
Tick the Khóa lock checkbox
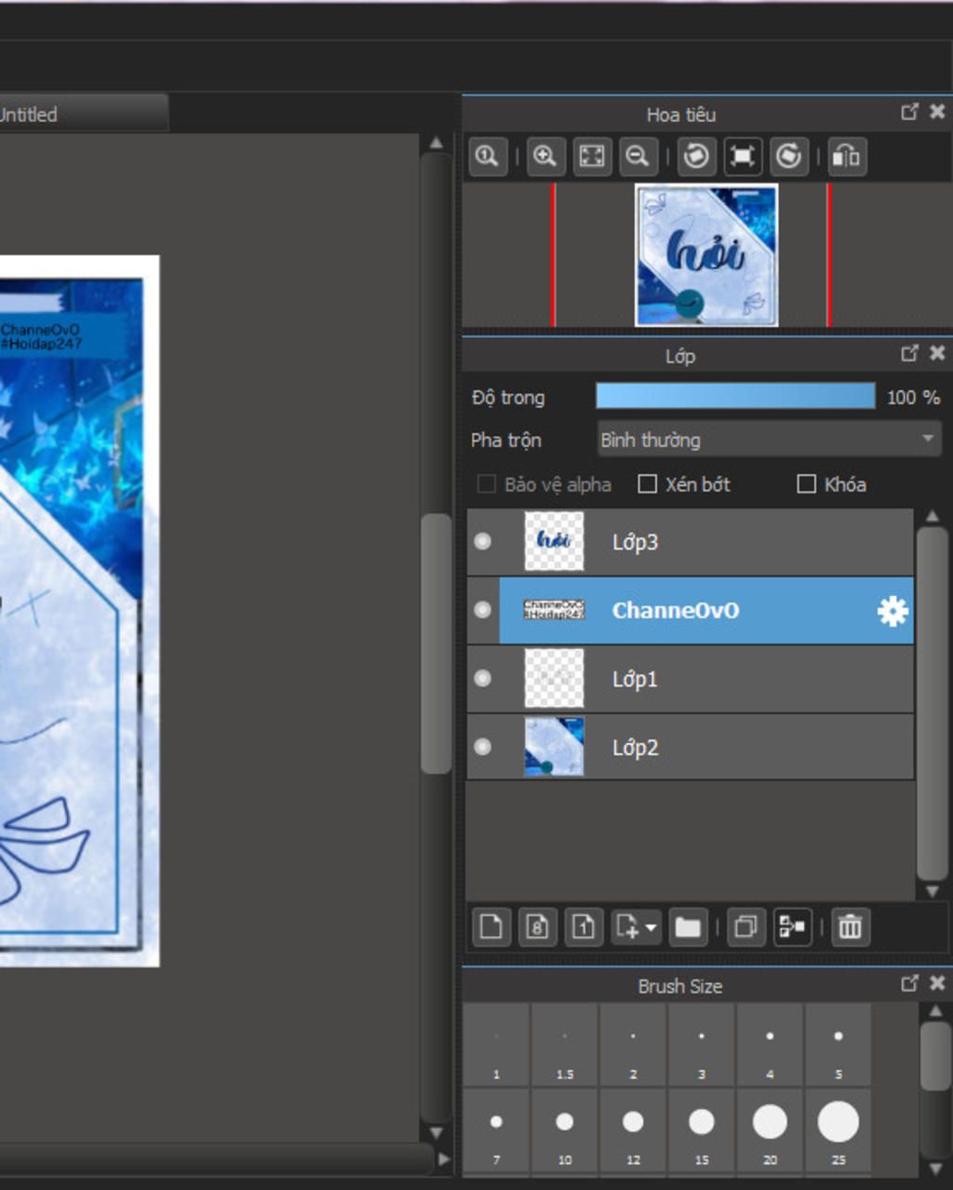807,484
